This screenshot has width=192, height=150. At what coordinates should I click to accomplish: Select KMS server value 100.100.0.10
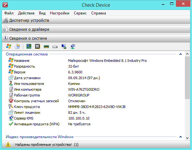point(79,118)
